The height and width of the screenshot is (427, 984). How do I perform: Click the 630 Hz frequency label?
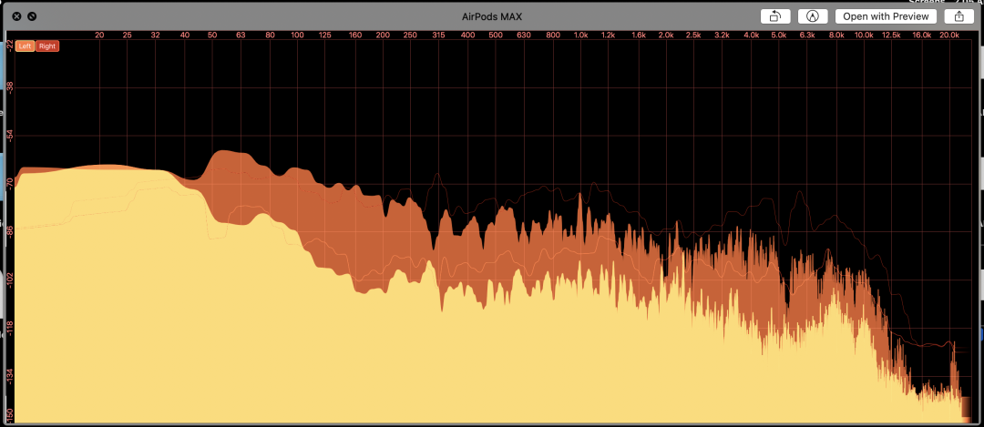(524, 36)
